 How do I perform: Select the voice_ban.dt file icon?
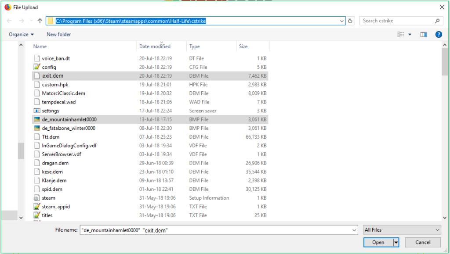[x=37, y=58]
